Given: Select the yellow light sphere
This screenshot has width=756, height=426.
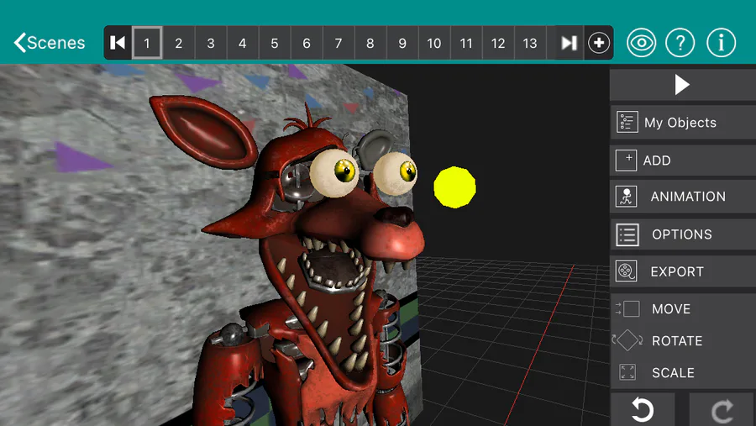Looking at the screenshot, I should (x=454, y=187).
